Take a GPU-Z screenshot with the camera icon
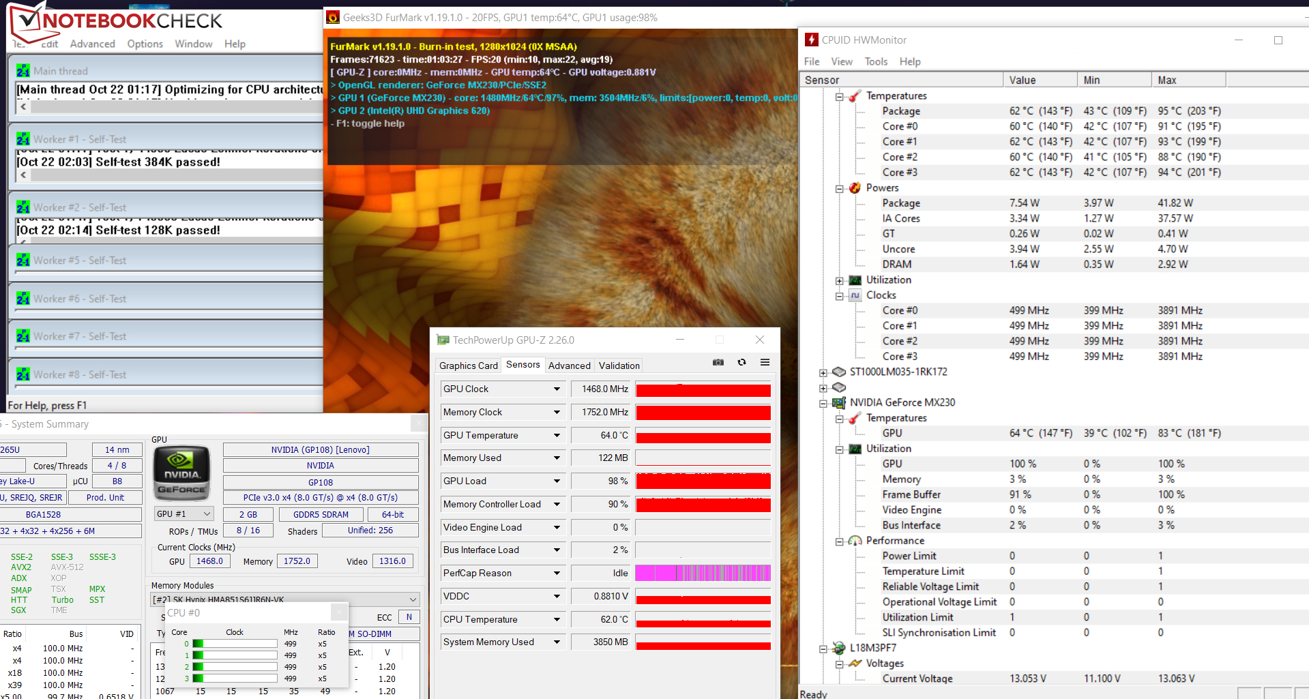1309x699 pixels. (718, 362)
